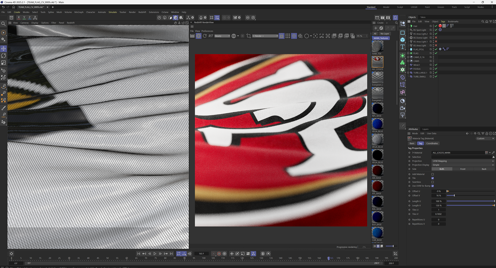Toggle X axis lock button

pyautogui.click(x=19, y=18)
